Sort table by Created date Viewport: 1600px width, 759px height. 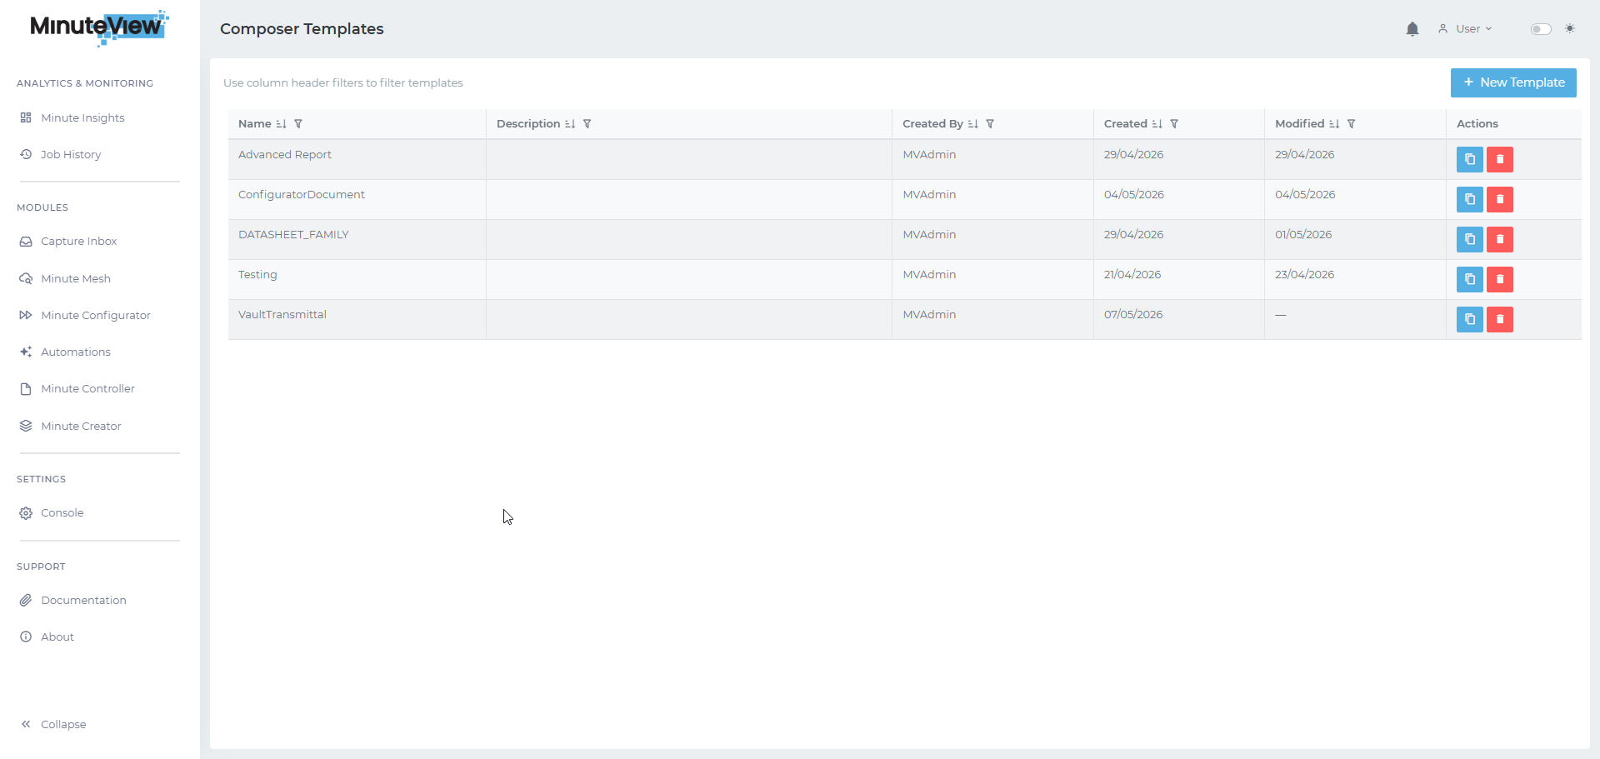pyautogui.click(x=1157, y=124)
